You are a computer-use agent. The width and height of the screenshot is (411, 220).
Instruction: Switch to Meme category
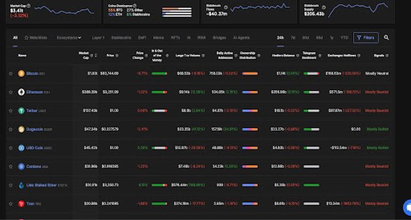pos(158,38)
